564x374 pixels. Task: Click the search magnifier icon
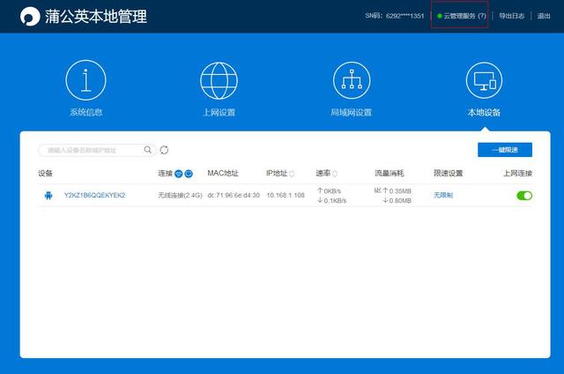(147, 150)
